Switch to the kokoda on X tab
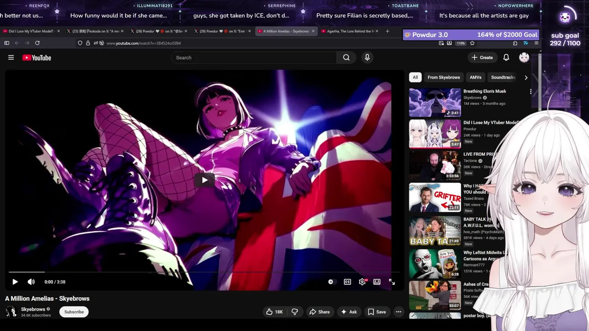Viewport: 589px width, 331px height. [95, 31]
